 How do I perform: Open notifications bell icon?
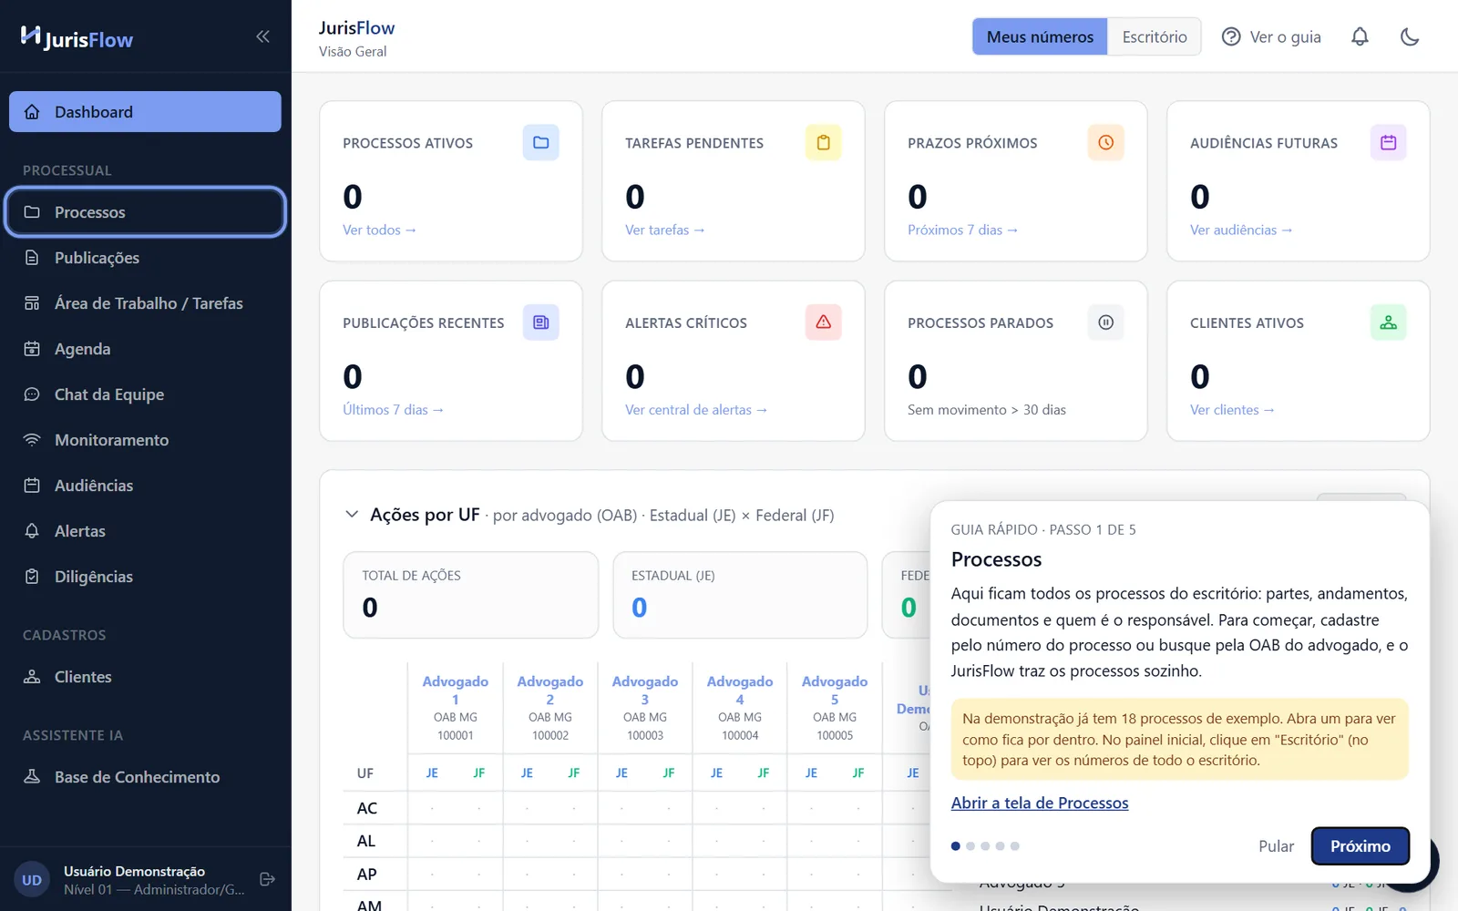(1360, 36)
